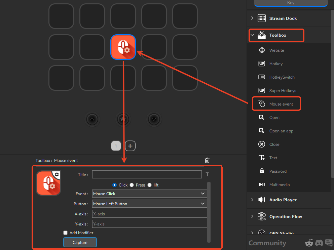Collapse the Toolbox section
The image size is (334, 250).
coord(252,35)
